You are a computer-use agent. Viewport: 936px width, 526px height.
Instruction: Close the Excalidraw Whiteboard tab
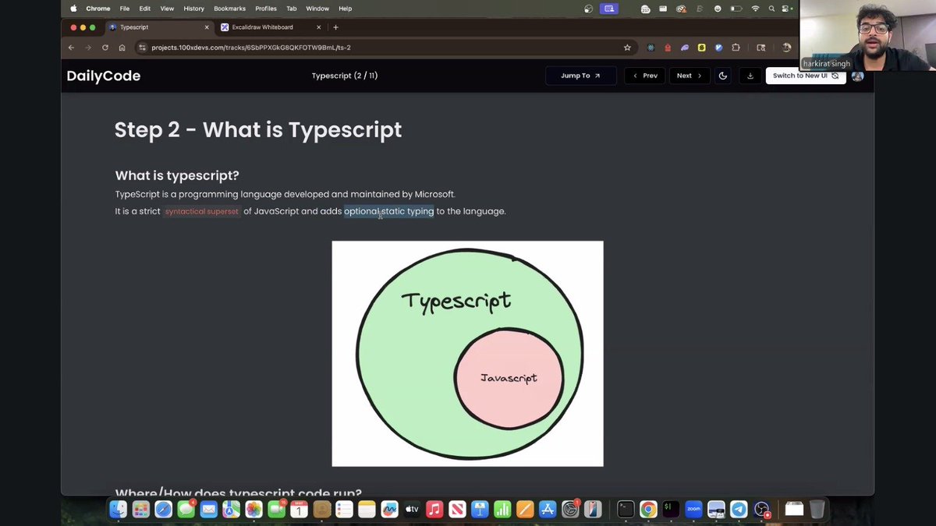click(318, 27)
